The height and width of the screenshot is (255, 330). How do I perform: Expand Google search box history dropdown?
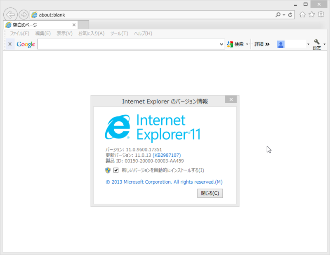(x=222, y=44)
